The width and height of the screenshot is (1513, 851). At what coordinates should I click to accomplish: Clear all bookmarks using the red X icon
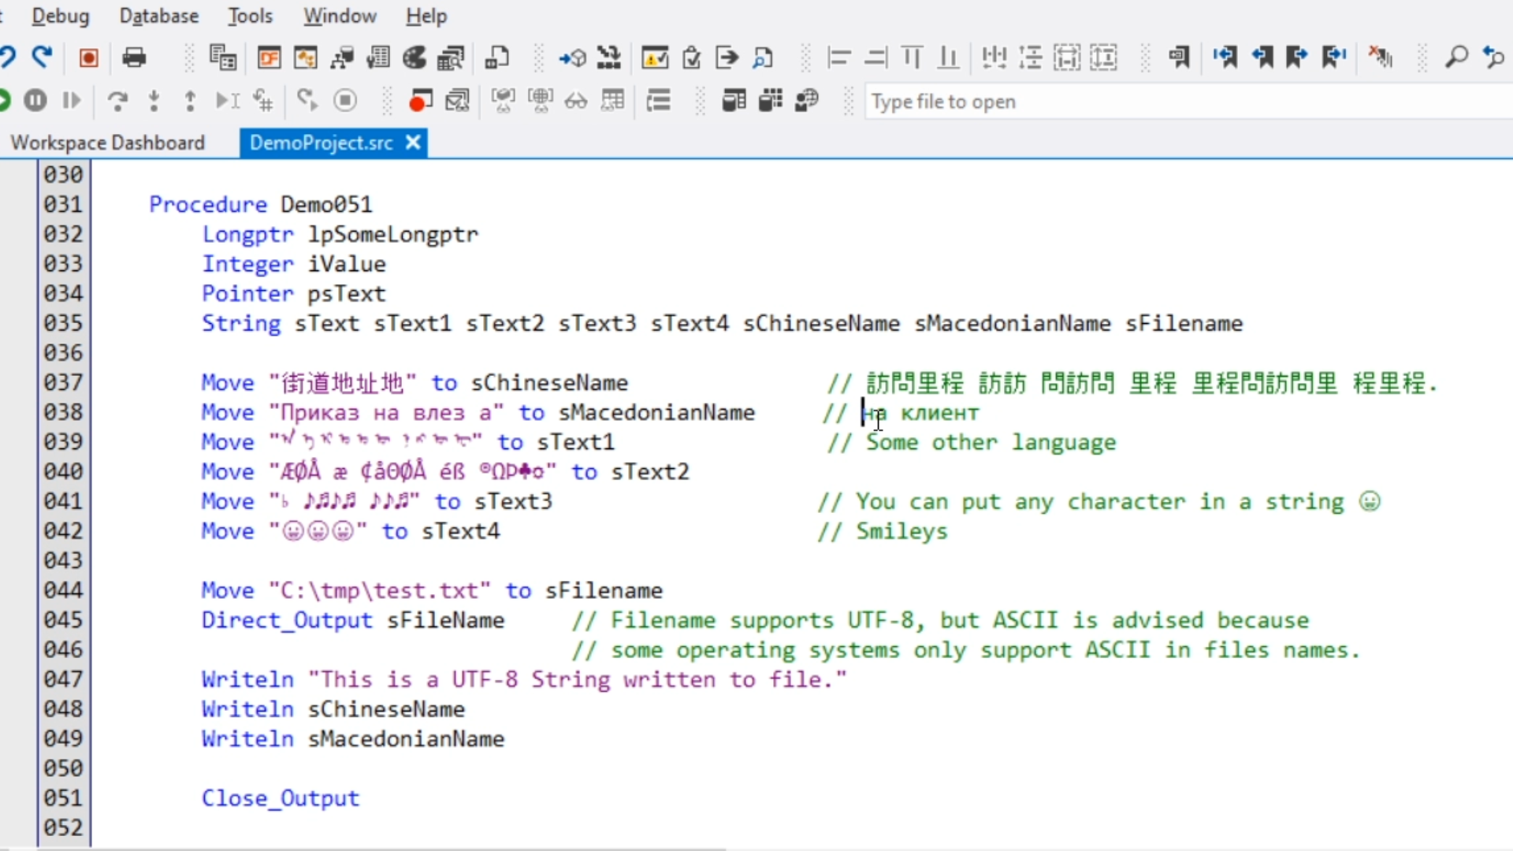(x=1381, y=58)
